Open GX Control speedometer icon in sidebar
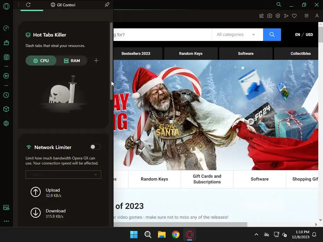Image resolution: width=323 pixels, height=242 pixels. tap(6, 28)
